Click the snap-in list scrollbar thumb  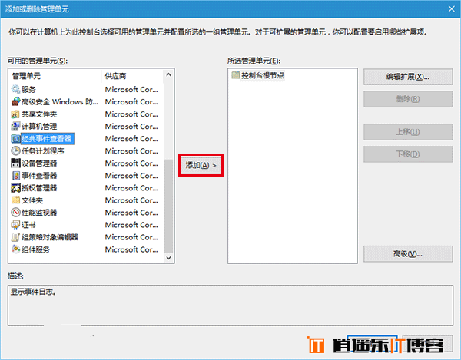pyautogui.click(x=168, y=206)
